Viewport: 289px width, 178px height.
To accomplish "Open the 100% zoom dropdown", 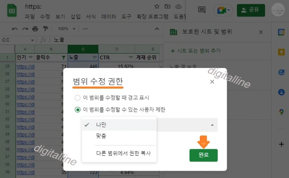I will tap(66, 29).
